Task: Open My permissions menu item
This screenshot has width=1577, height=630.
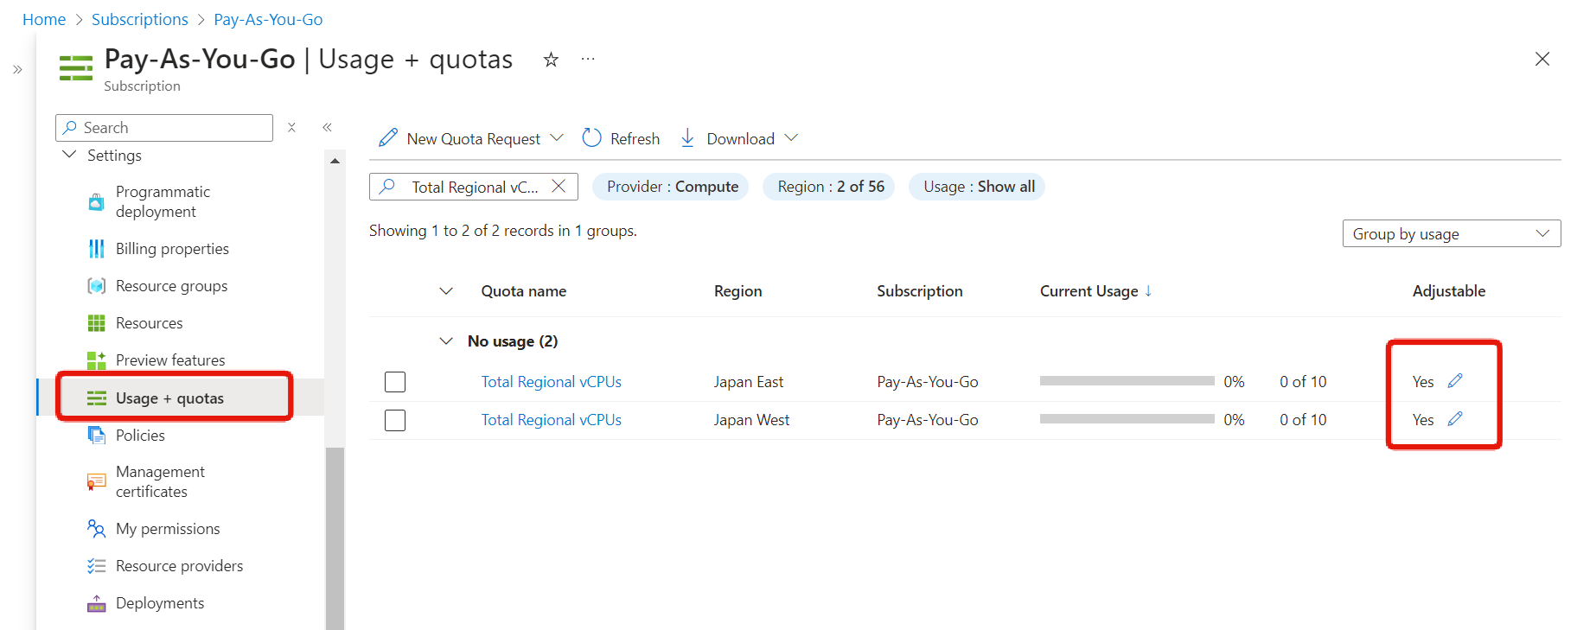Action: point(168,529)
